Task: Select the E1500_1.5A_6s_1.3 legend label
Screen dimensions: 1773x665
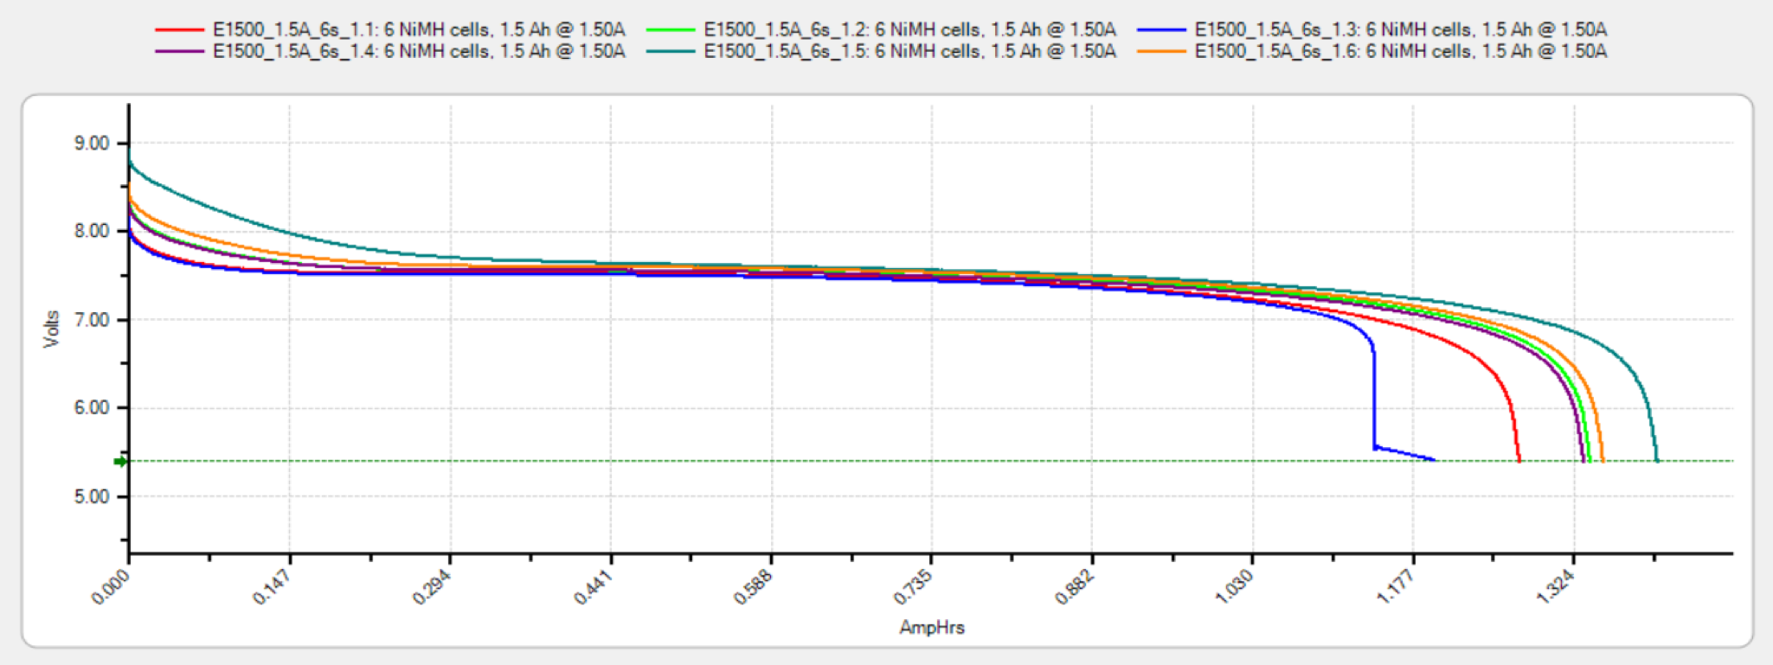Action: tap(1400, 30)
